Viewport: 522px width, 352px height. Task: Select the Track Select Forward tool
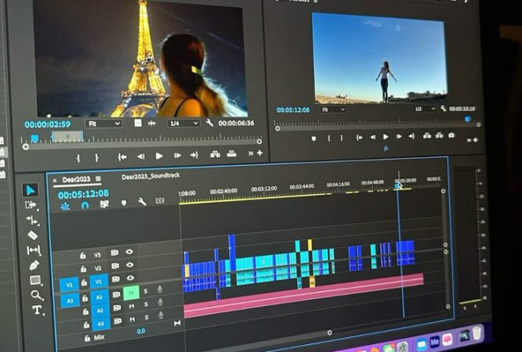[31, 205]
